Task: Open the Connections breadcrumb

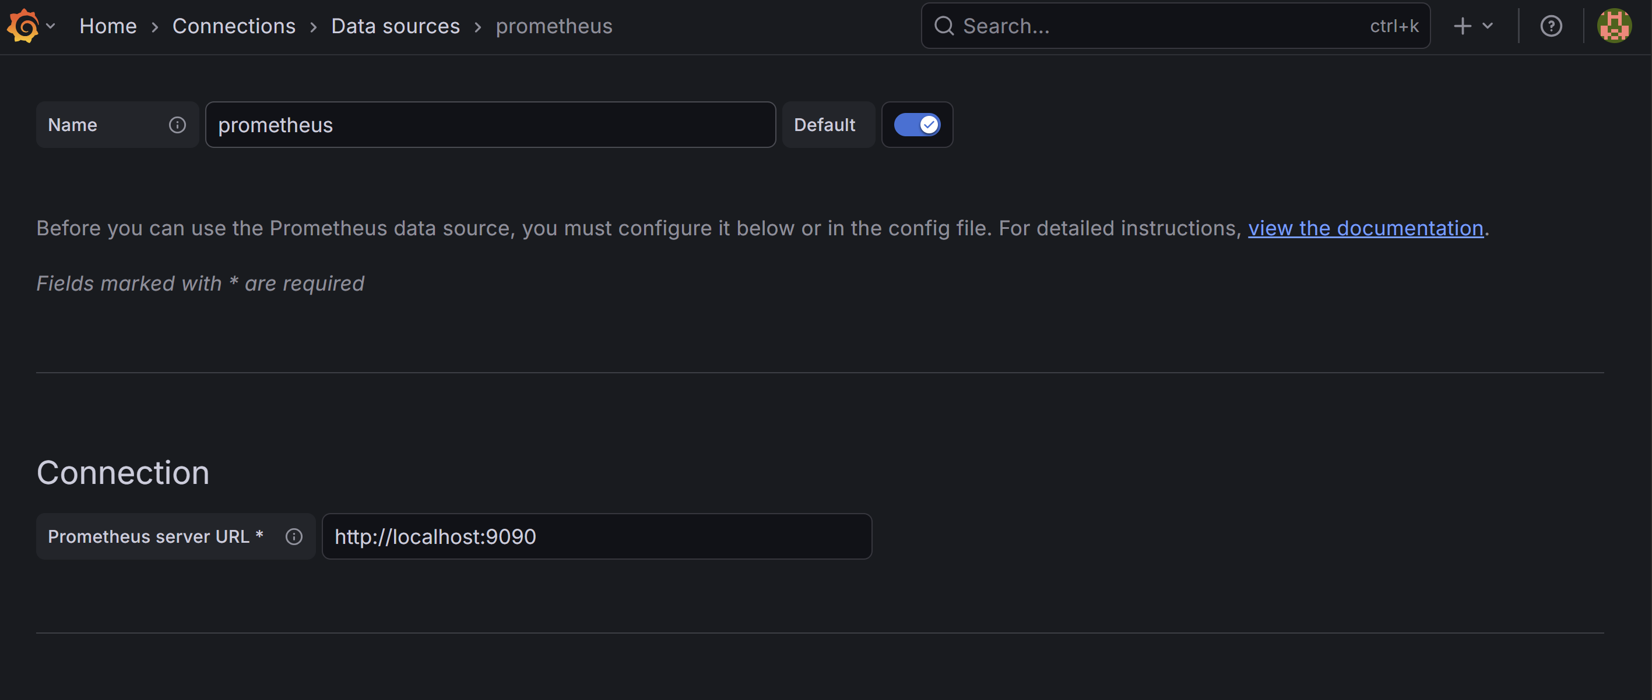Action: click(233, 26)
